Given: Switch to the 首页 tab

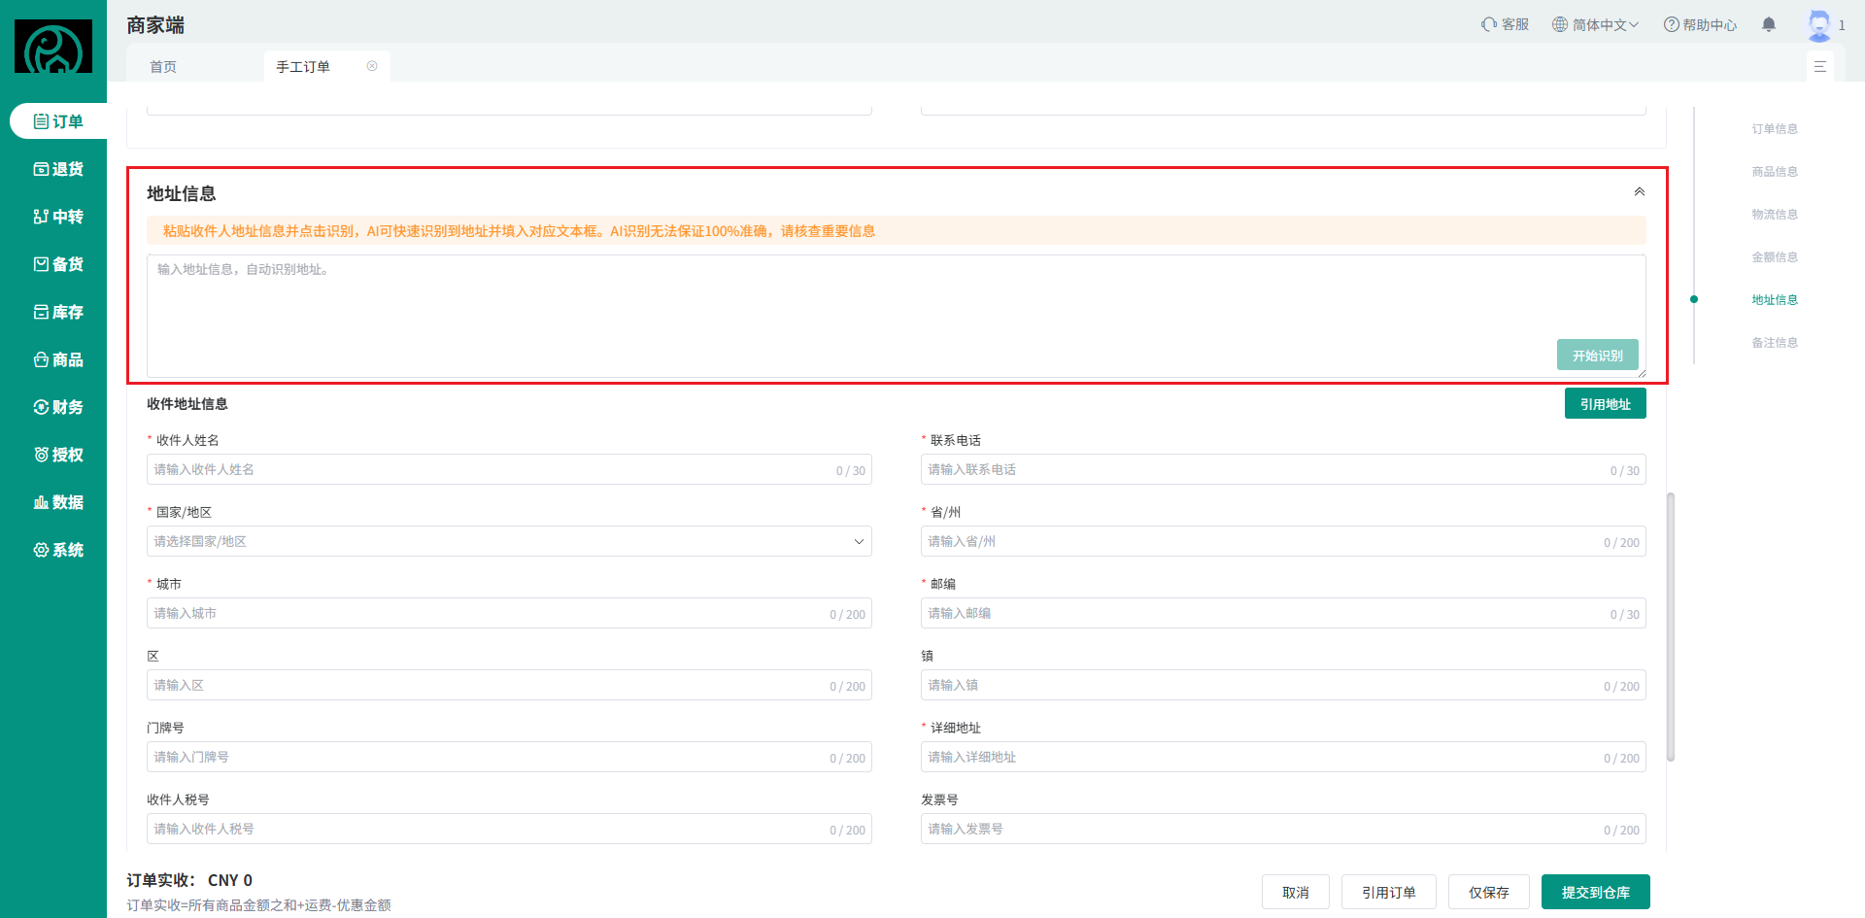Looking at the screenshot, I should [x=163, y=66].
